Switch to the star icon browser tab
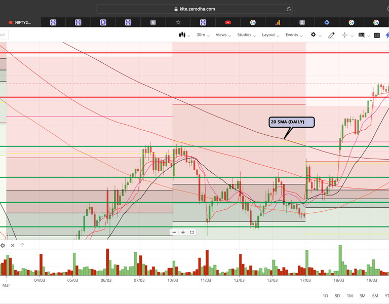 point(178,23)
